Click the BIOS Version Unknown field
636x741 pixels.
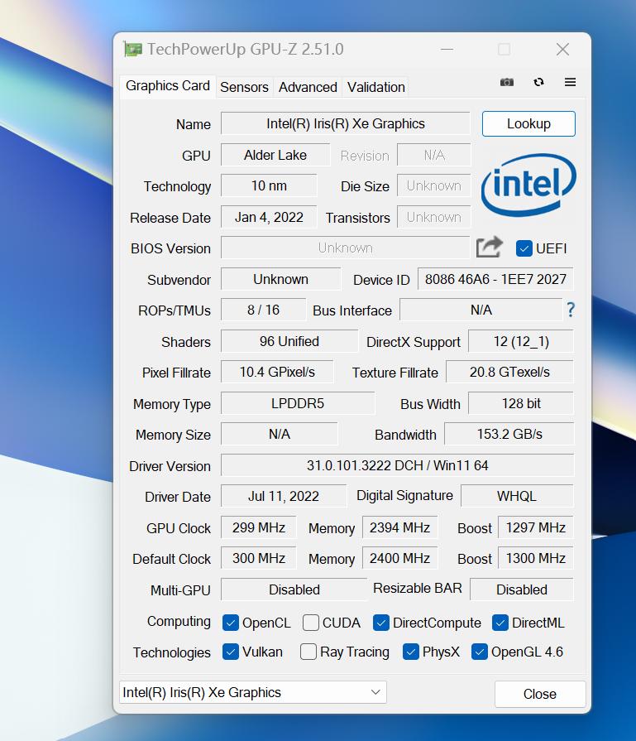click(345, 248)
